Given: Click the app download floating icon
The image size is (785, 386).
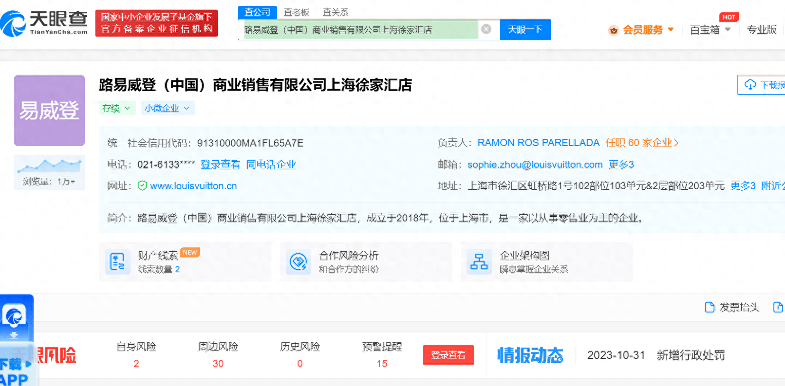Looking at the screenshot, I should (x=14, y=316).
